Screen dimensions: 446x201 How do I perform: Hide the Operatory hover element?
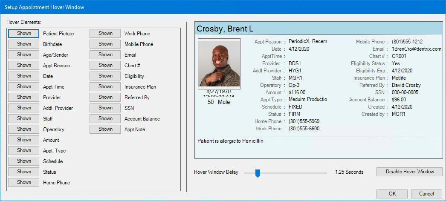24,129
